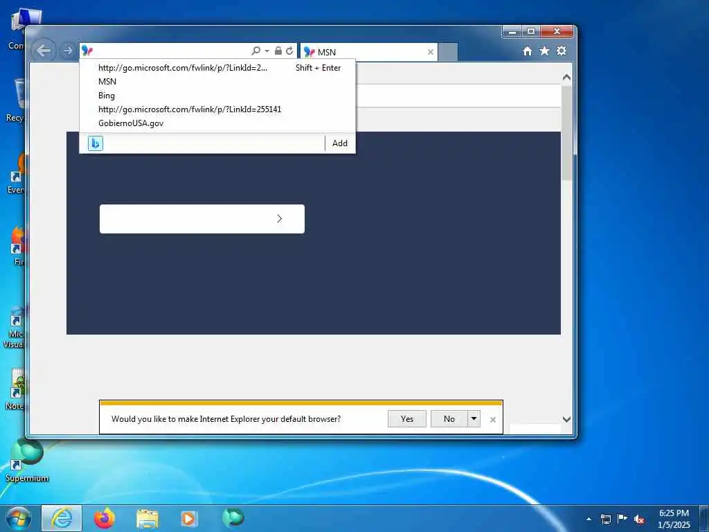
Task: Show hidden tray icons arrow
Action: pyautogui.click(x=589, y=519)
